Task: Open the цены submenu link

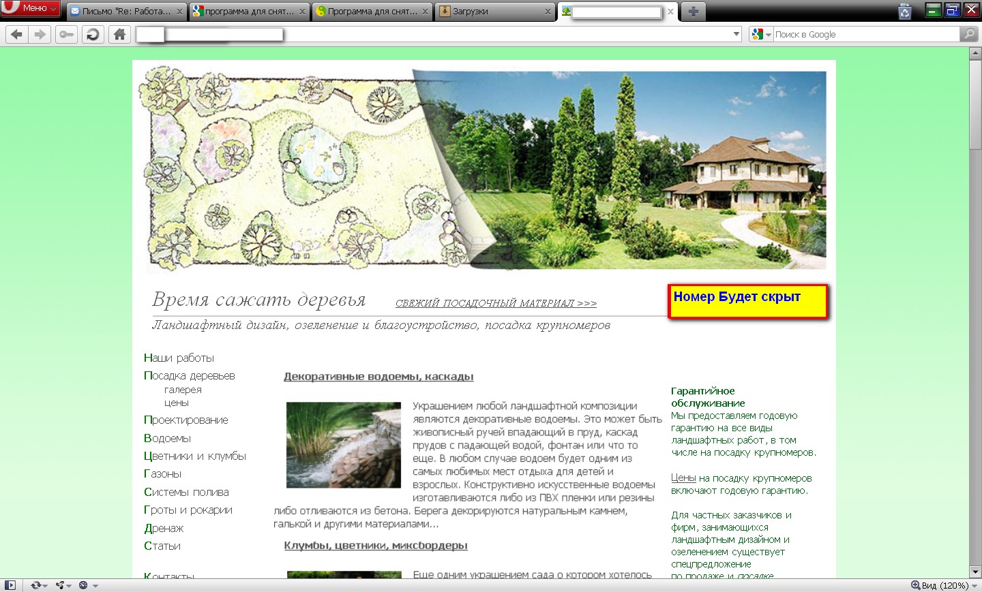Action: pyautogui.click(x=176, y=403)
